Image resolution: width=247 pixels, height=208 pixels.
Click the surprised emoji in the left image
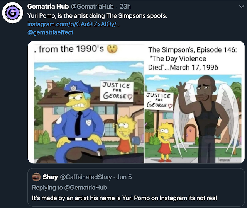[112, 49]
